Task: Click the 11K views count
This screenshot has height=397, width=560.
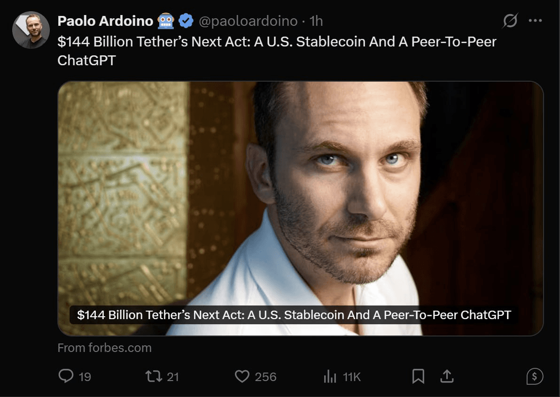Action: click(x=351, y=376)
